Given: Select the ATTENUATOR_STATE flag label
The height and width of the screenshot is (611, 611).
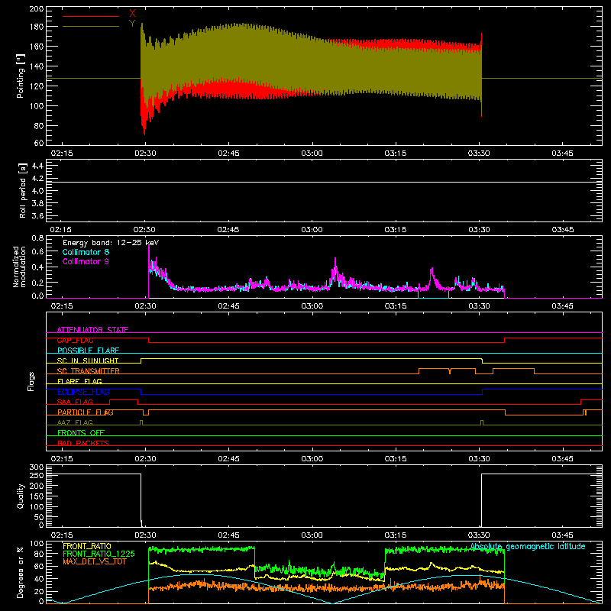Looking at the screenshot, I should [x=92, y=330].
